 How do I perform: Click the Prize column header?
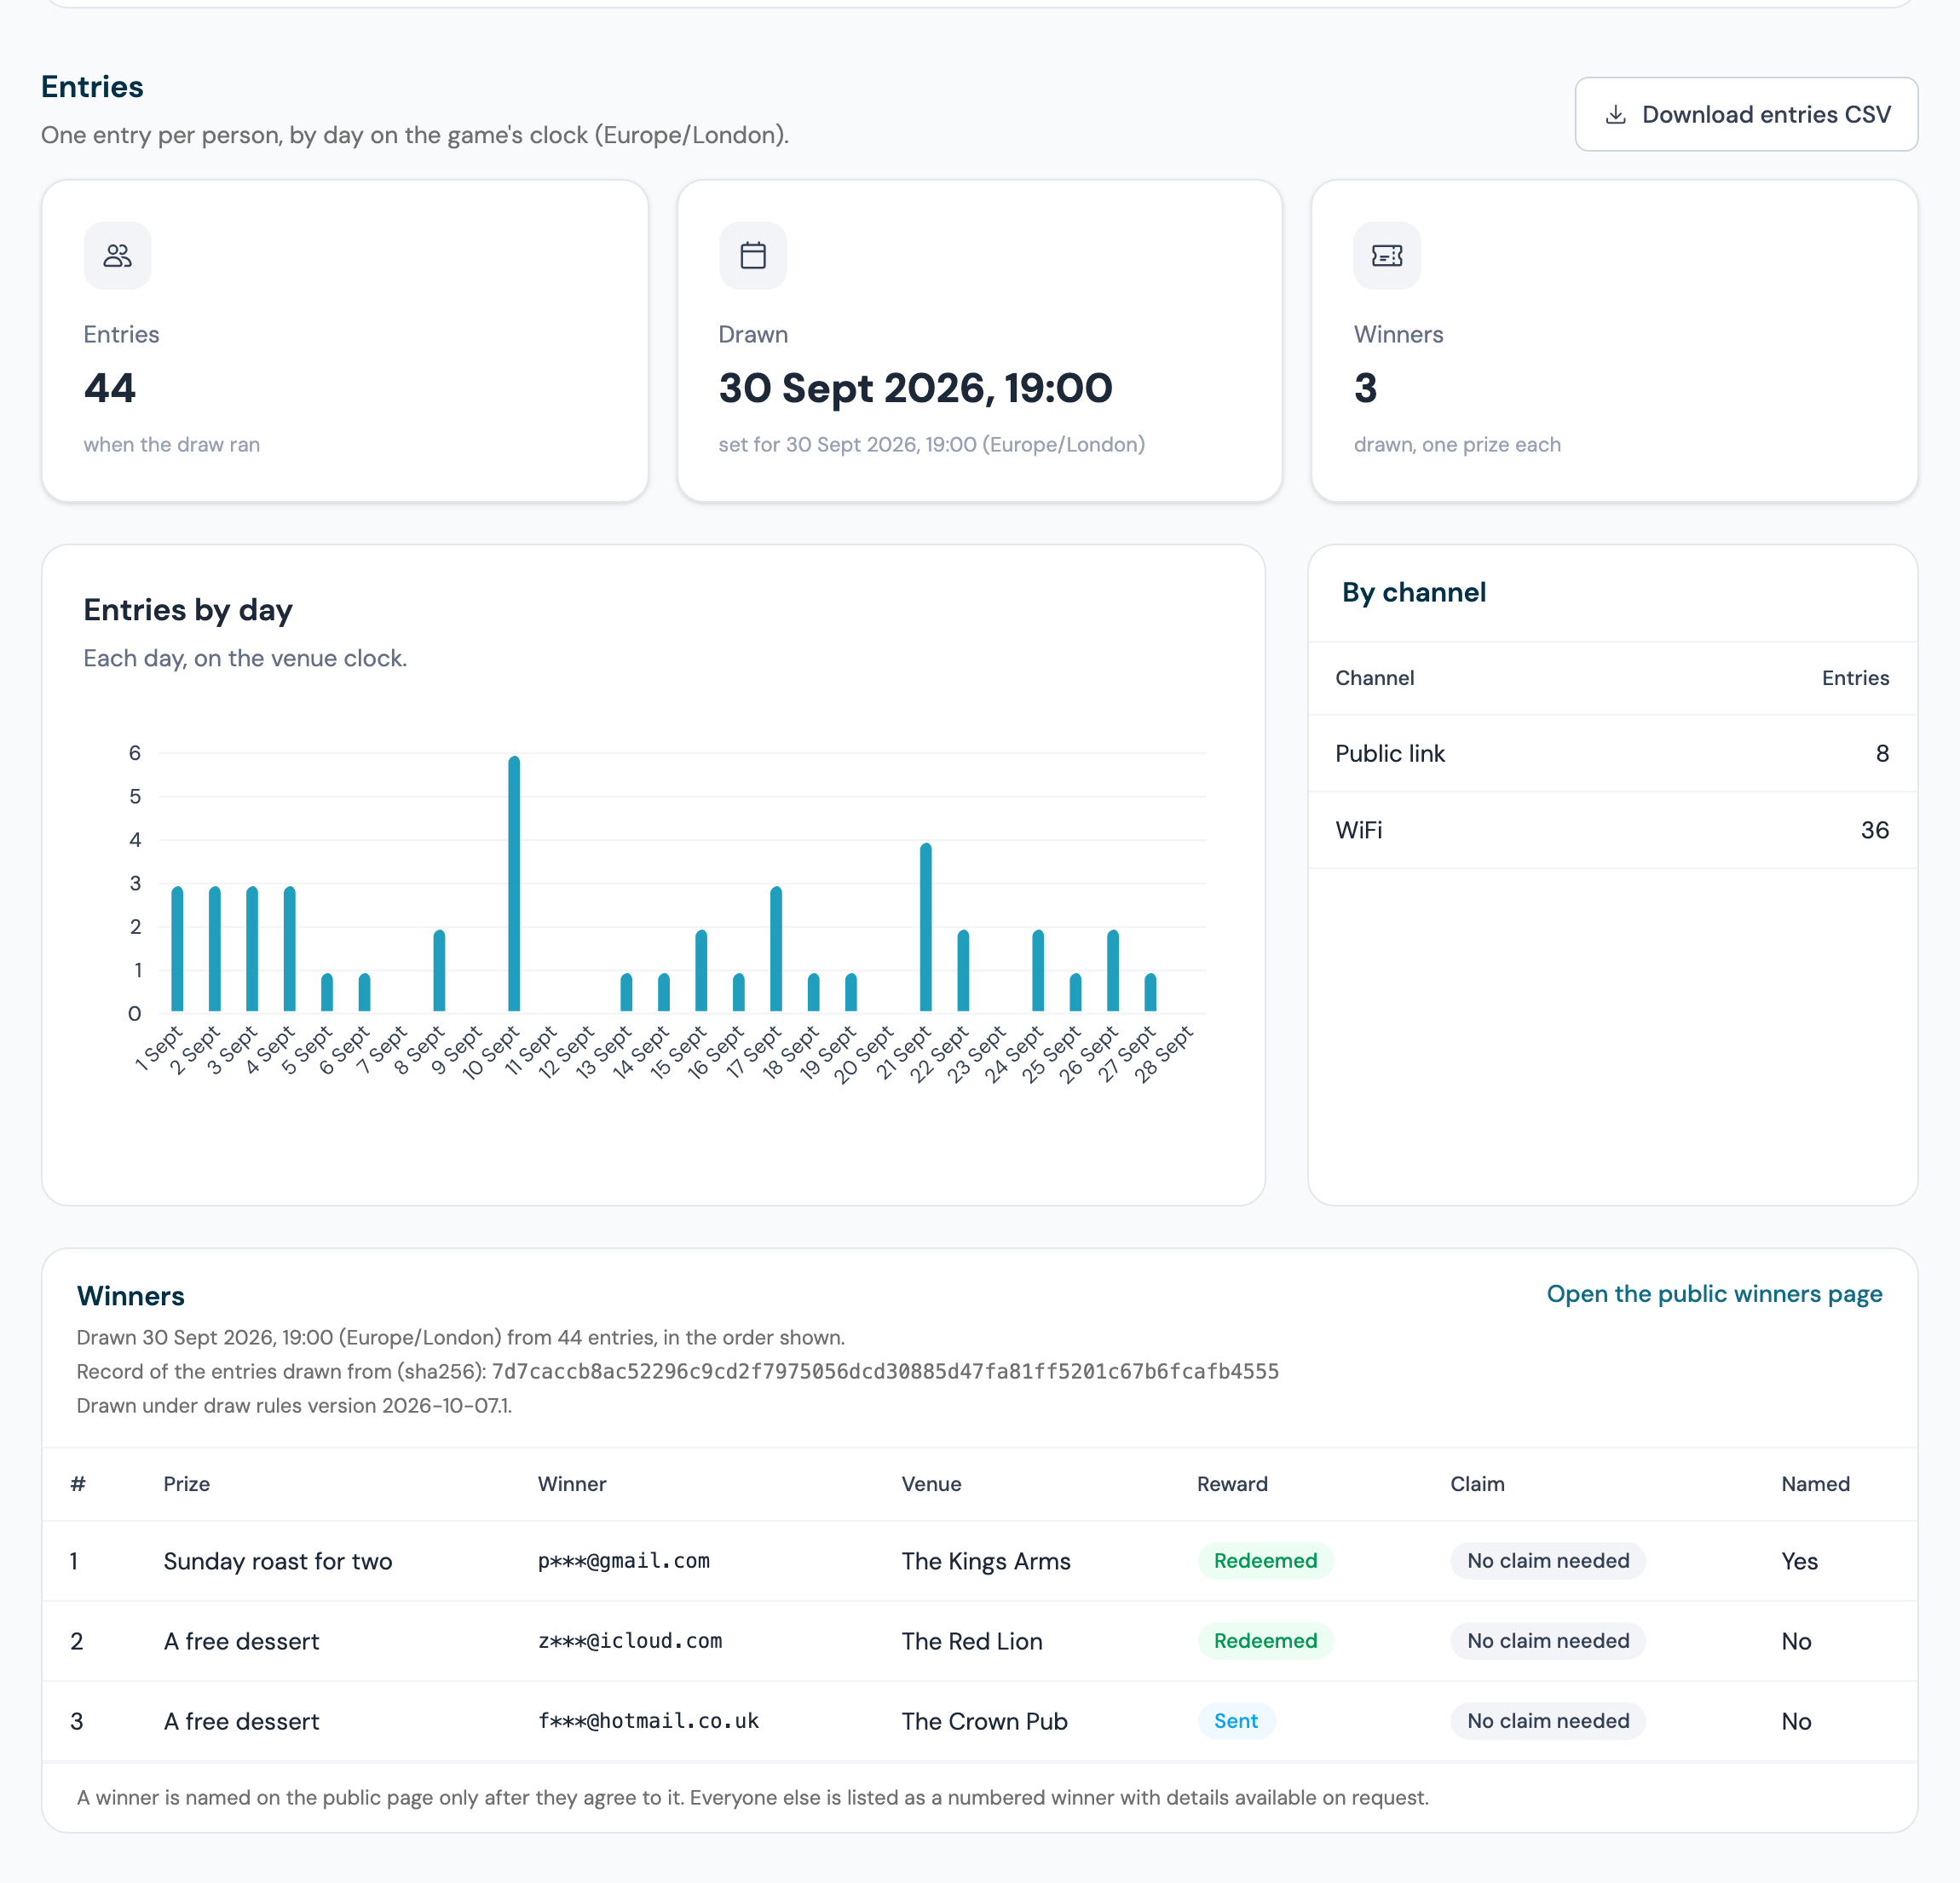(187, 1484)
